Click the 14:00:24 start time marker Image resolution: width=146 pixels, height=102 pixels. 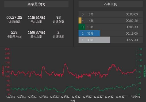(10, 97)
